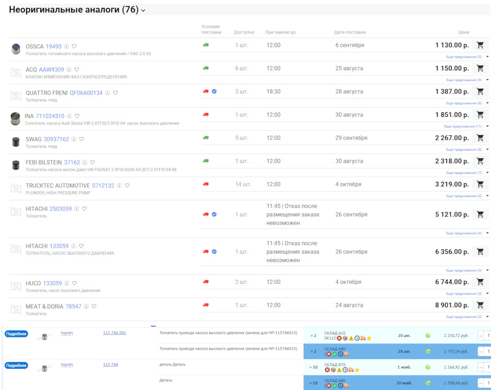Open info icon for HUCO 133059

click(x=66, y=283)
